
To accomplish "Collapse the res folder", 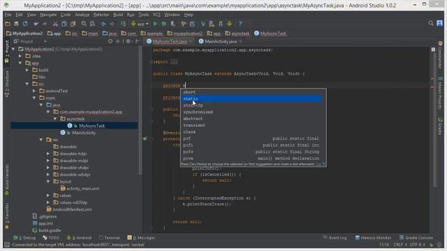I will pyautogui.click(x=41, y=139).
